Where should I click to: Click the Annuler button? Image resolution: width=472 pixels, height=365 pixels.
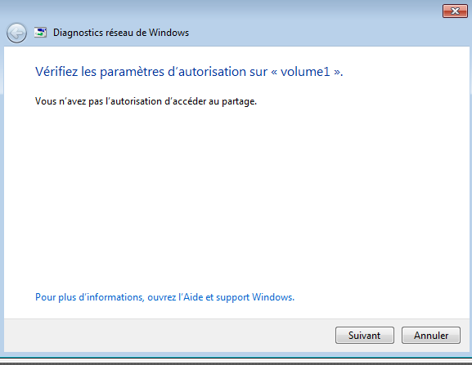click(x=431, y=336)
